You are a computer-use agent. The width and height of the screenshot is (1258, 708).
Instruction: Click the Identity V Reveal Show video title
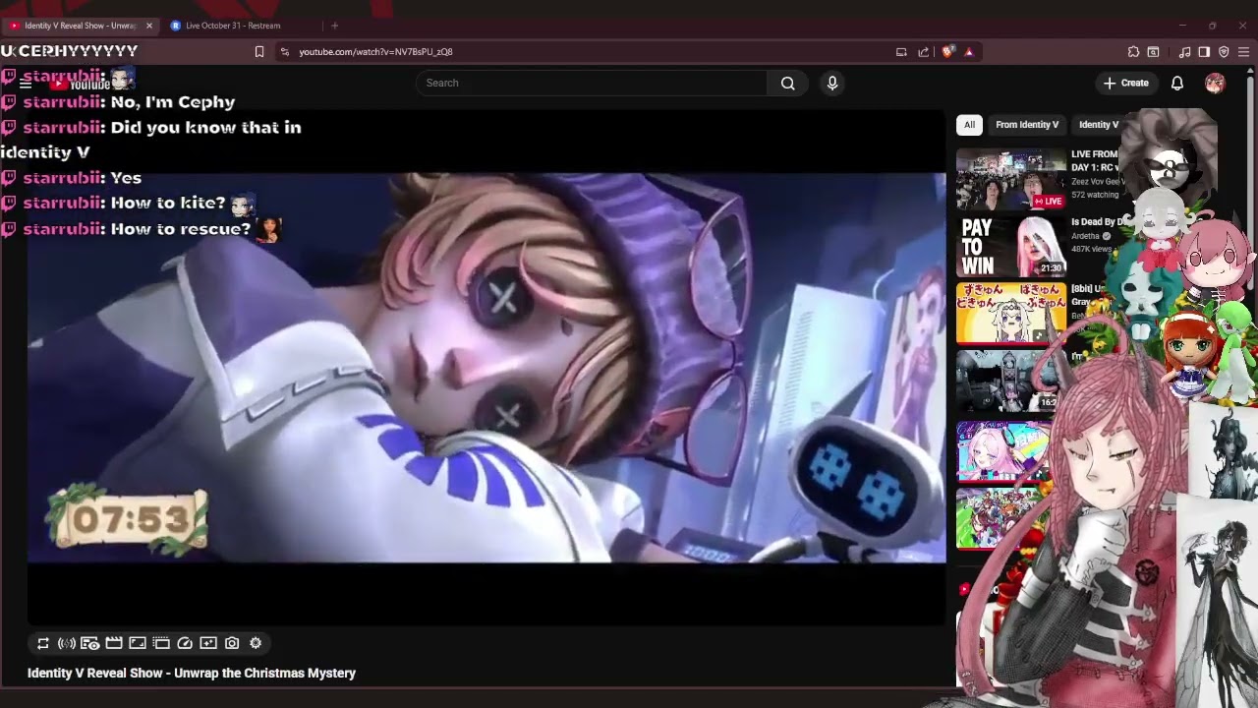[192, 673]
